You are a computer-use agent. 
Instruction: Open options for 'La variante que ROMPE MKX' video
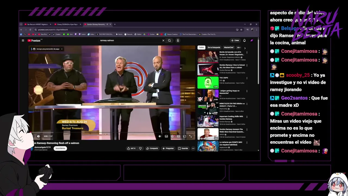point(247,142)
